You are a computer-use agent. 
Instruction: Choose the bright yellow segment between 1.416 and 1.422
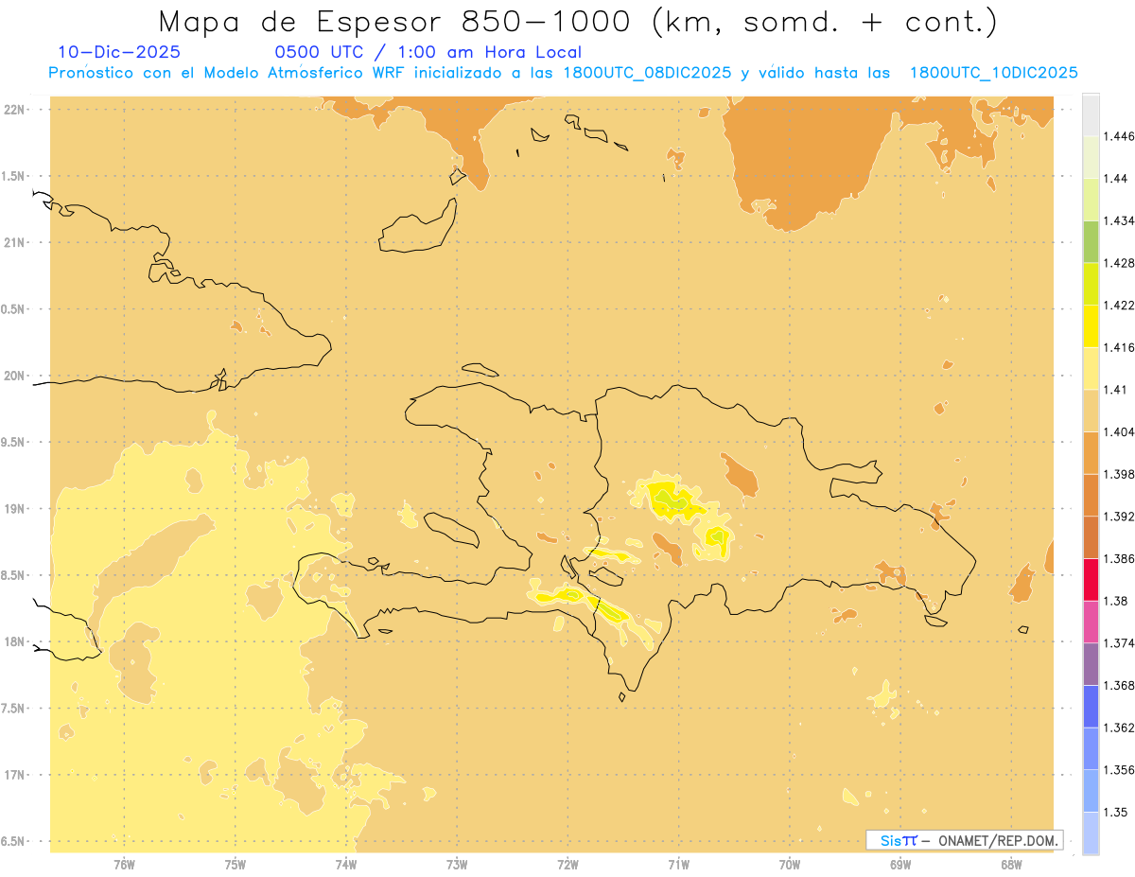[x=1091, y=325]
